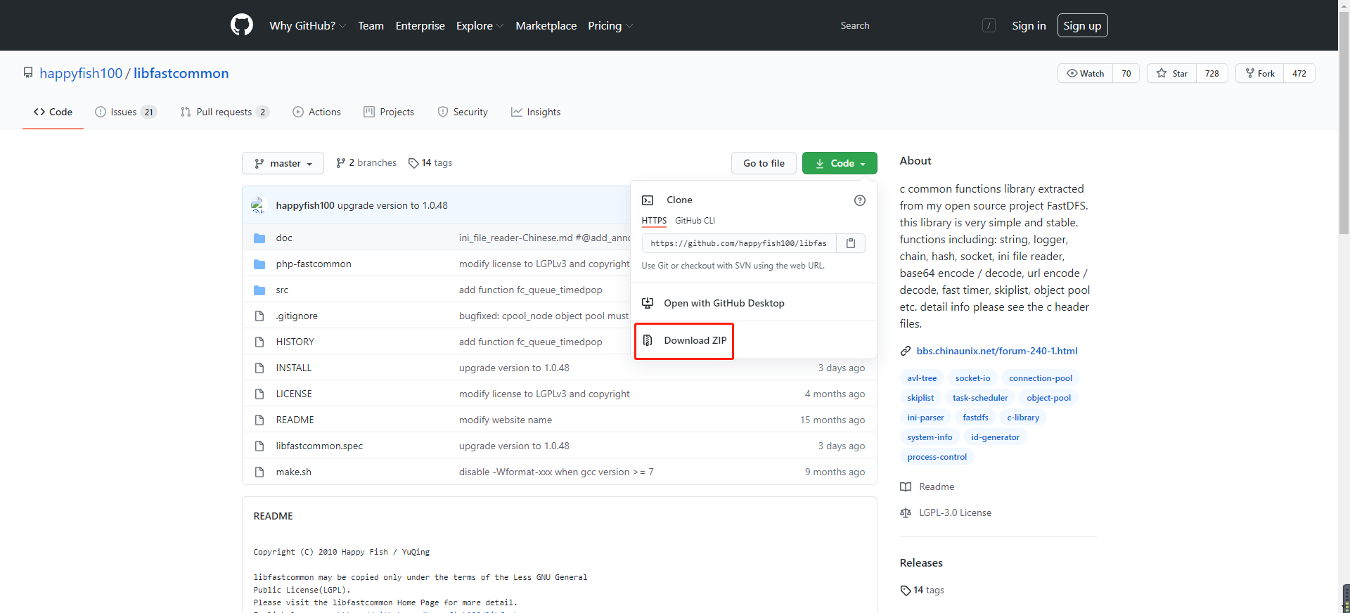Open the Security tab
Image resolution: width=1350 pixels, height=613 pixels.
coord(463,112)
